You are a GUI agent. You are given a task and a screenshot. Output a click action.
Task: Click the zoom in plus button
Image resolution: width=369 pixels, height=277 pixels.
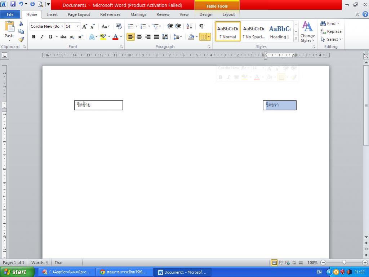(365, 263)
